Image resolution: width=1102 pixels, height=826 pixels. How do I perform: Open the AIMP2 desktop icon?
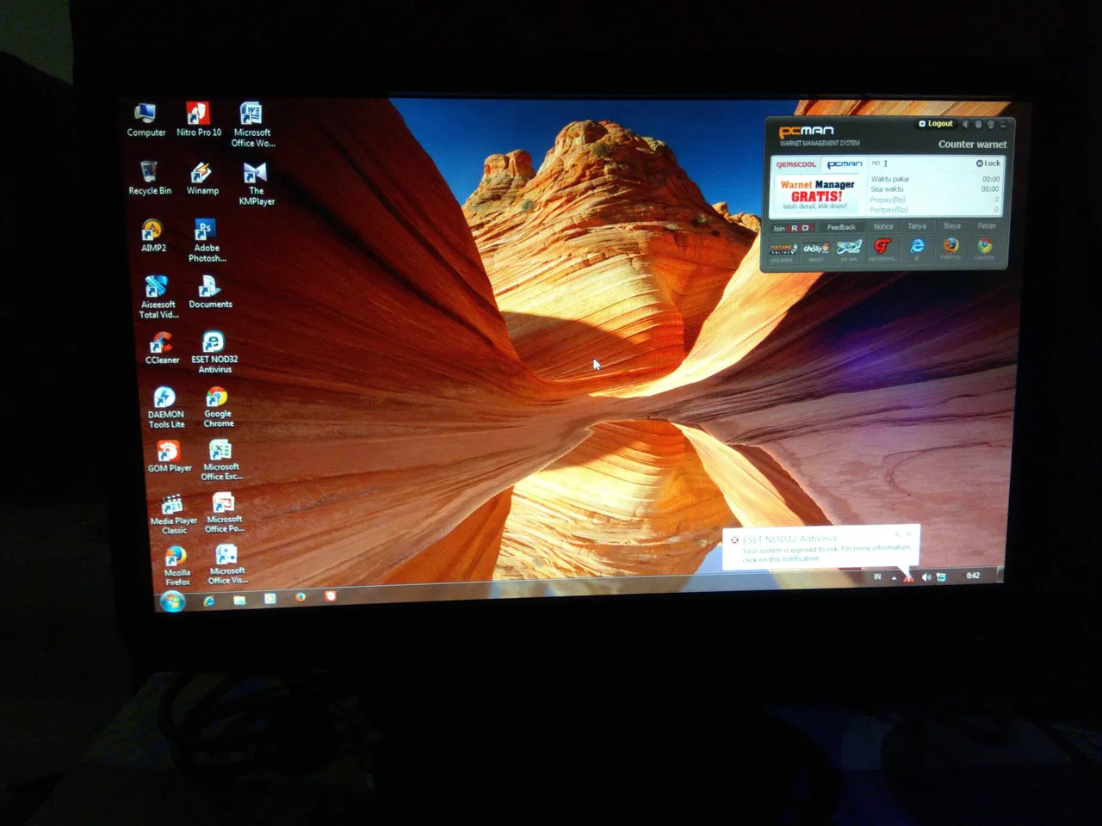pos(153,236)
